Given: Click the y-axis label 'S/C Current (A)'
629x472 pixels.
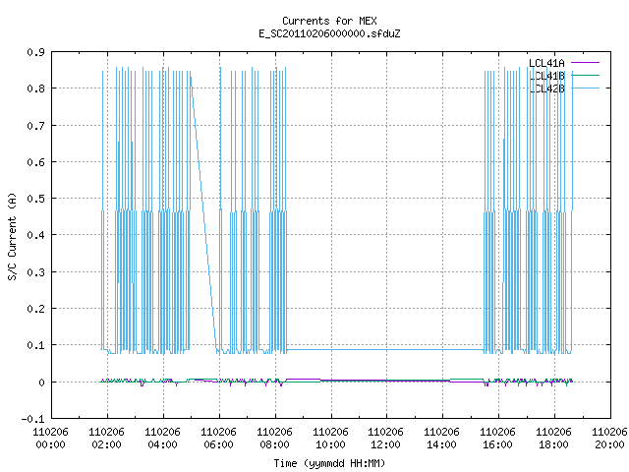Looking at the screenshot, I should (x=13, y=236).
